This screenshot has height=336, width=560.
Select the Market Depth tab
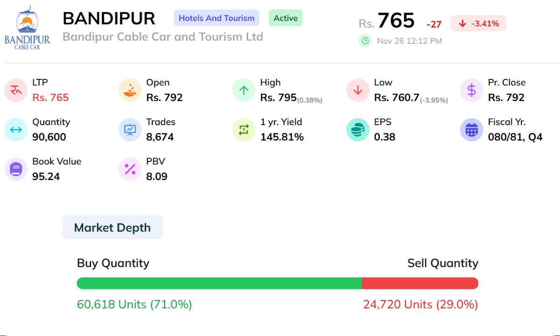click(112, 228)
